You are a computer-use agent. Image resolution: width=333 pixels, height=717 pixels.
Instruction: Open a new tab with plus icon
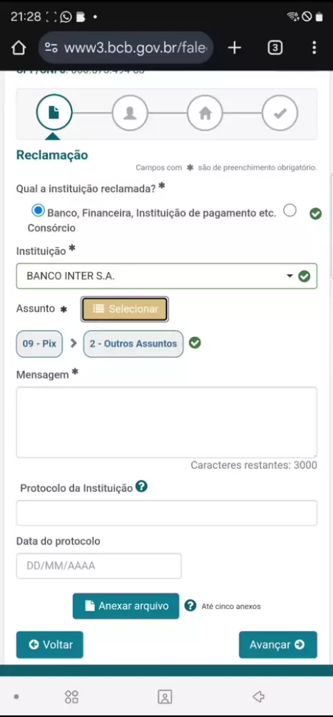[234, 48]
